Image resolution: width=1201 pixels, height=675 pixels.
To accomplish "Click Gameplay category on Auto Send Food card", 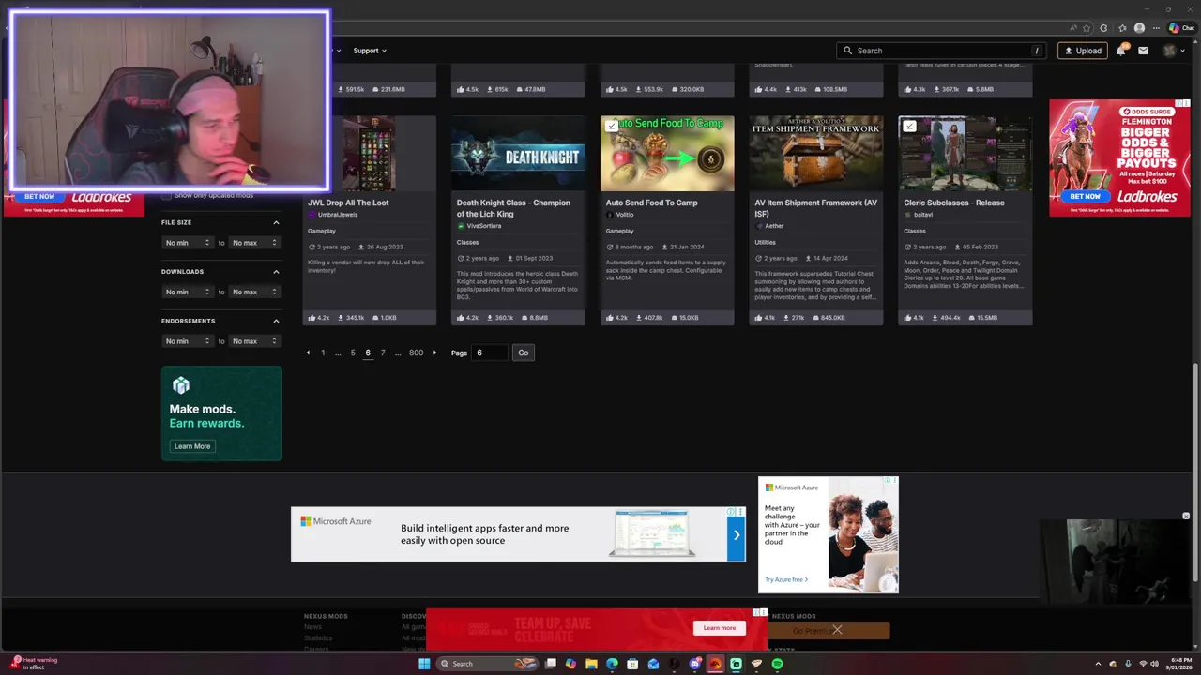I will [x=619, y=231].
